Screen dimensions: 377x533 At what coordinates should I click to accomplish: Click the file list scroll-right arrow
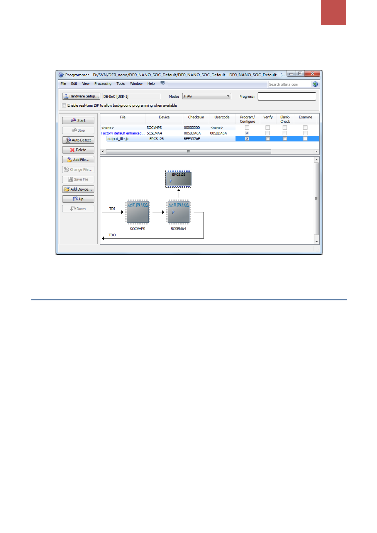316,152
